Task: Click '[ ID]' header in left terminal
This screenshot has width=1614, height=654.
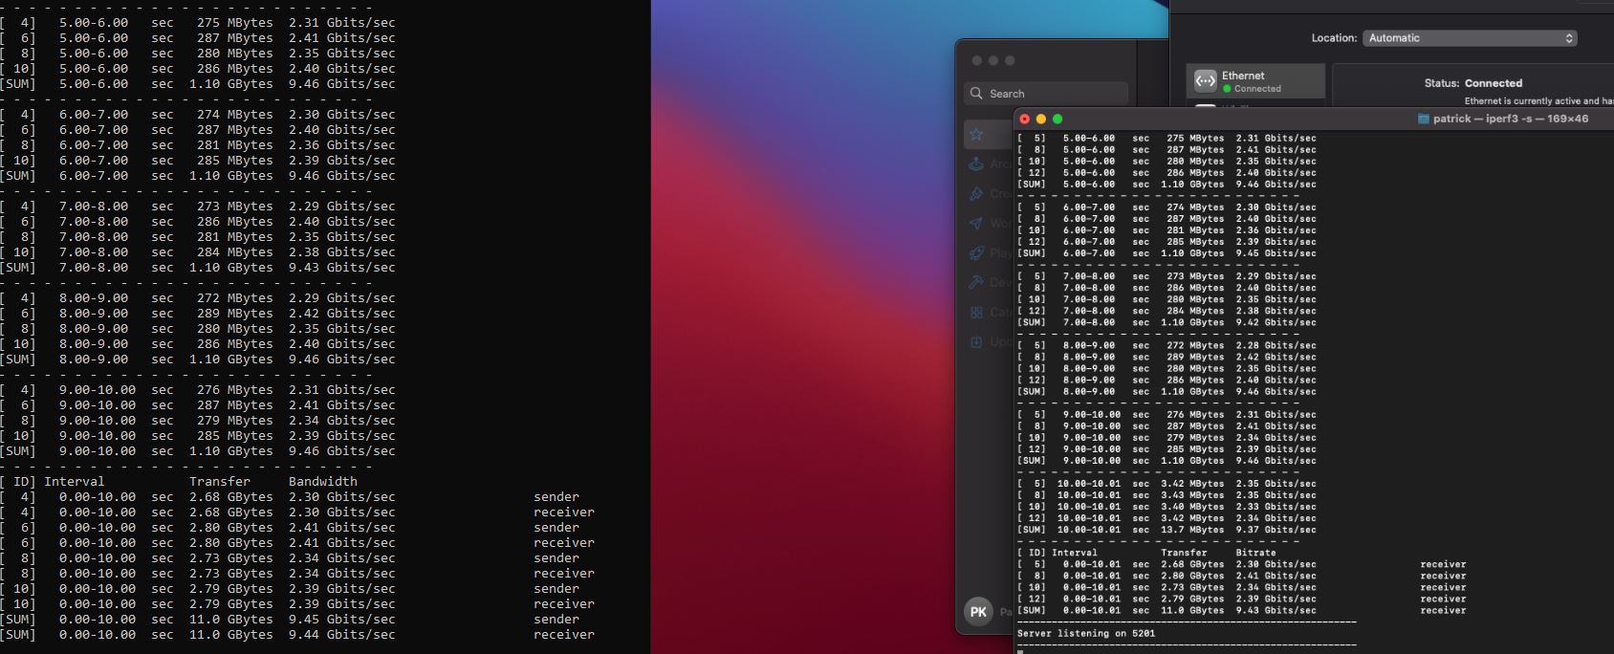Action: click(17, 481)
